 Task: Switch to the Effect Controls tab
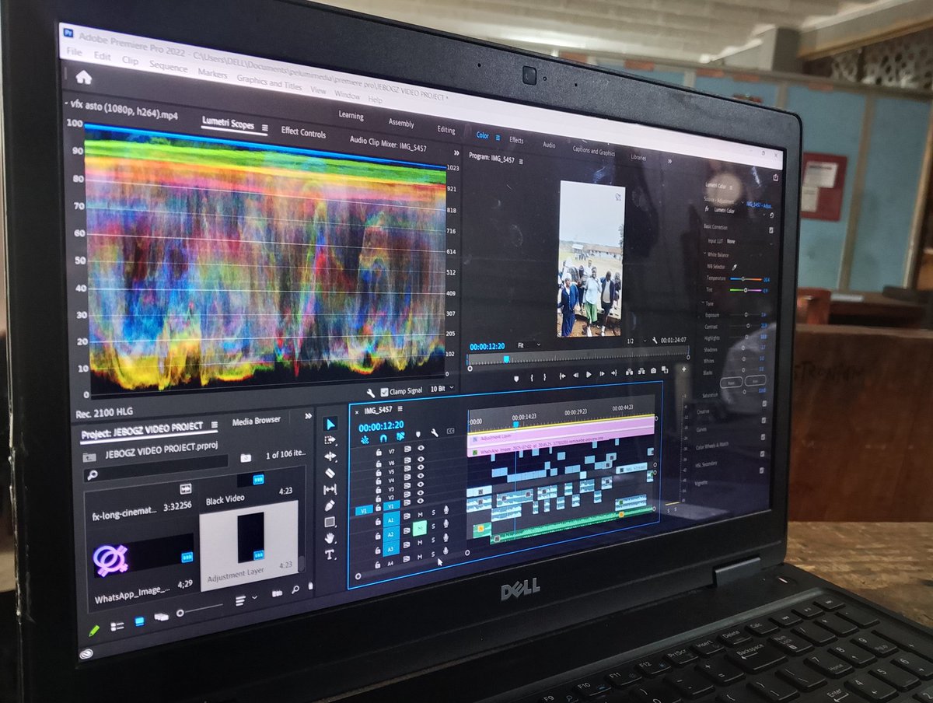pos(303,133)
